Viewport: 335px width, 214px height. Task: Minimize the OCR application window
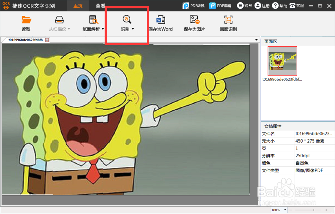pos(311,6)
